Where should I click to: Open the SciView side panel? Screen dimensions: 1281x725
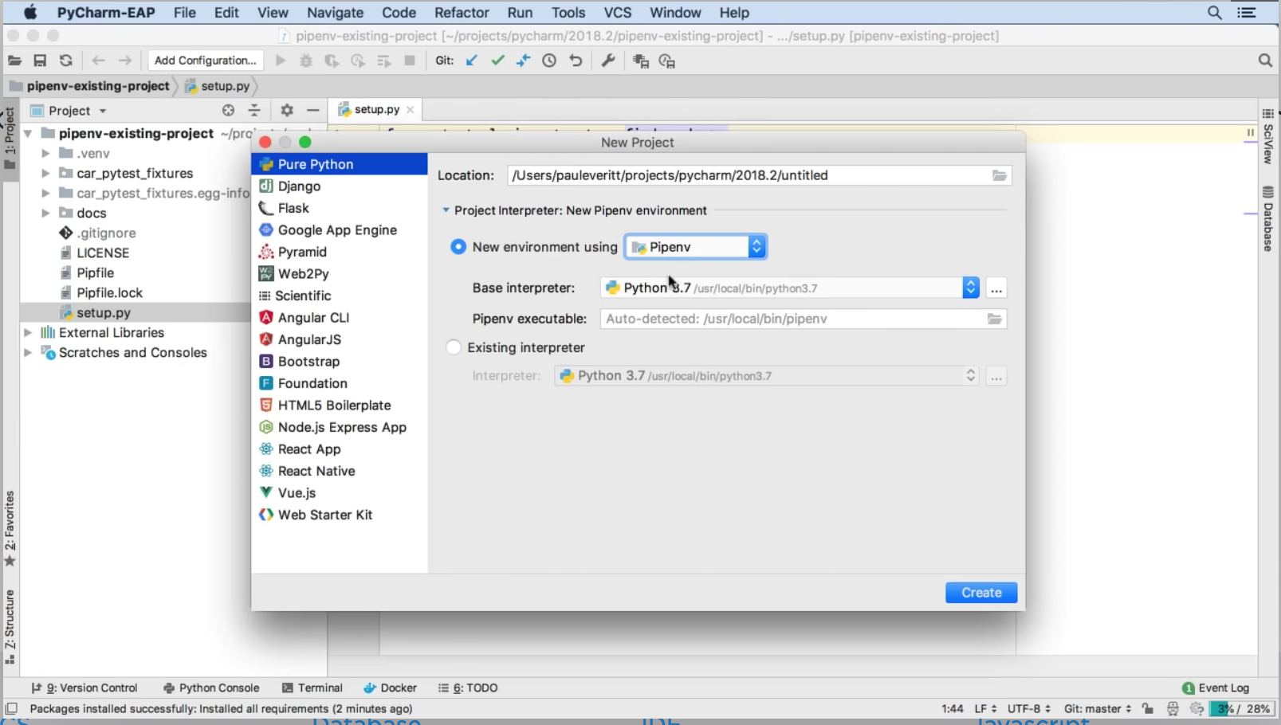[x=1267, y=135]
